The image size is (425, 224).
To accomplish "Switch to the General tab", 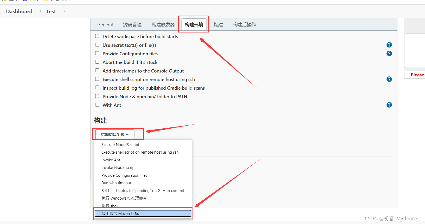I will [x=105, y=25].
